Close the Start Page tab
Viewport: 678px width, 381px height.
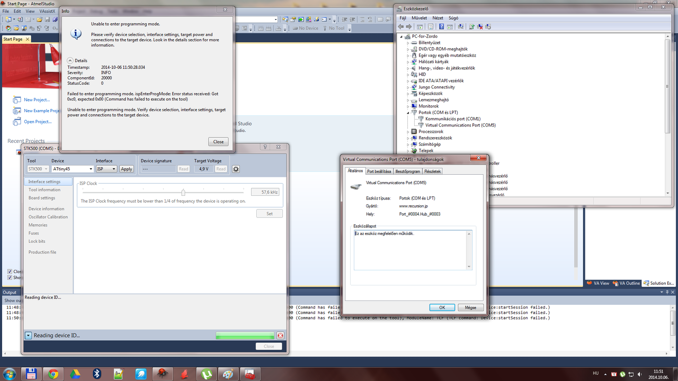[28, 39]
